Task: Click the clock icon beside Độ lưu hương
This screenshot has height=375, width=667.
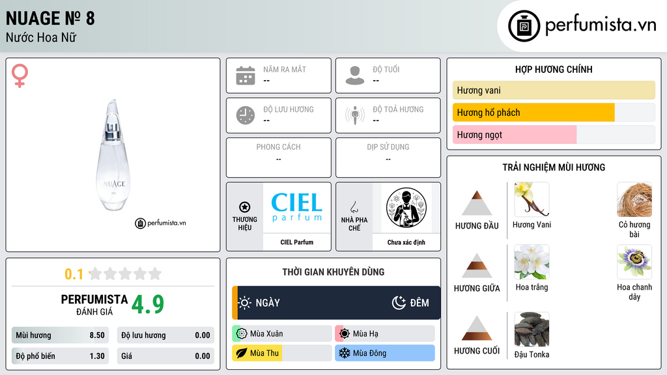Action: coord(246,115)
